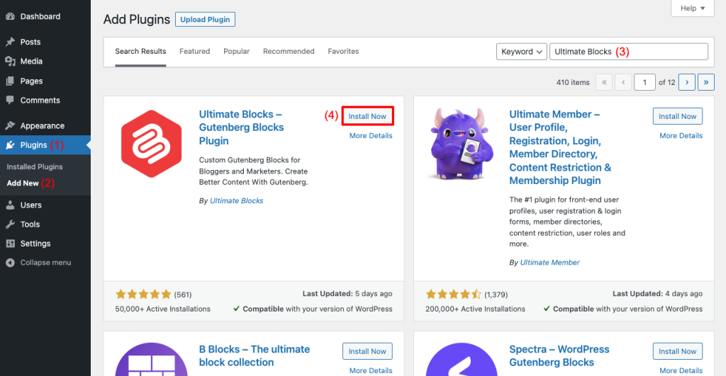Click the Dashboard icon in sidebar

[x=10, y=16]
